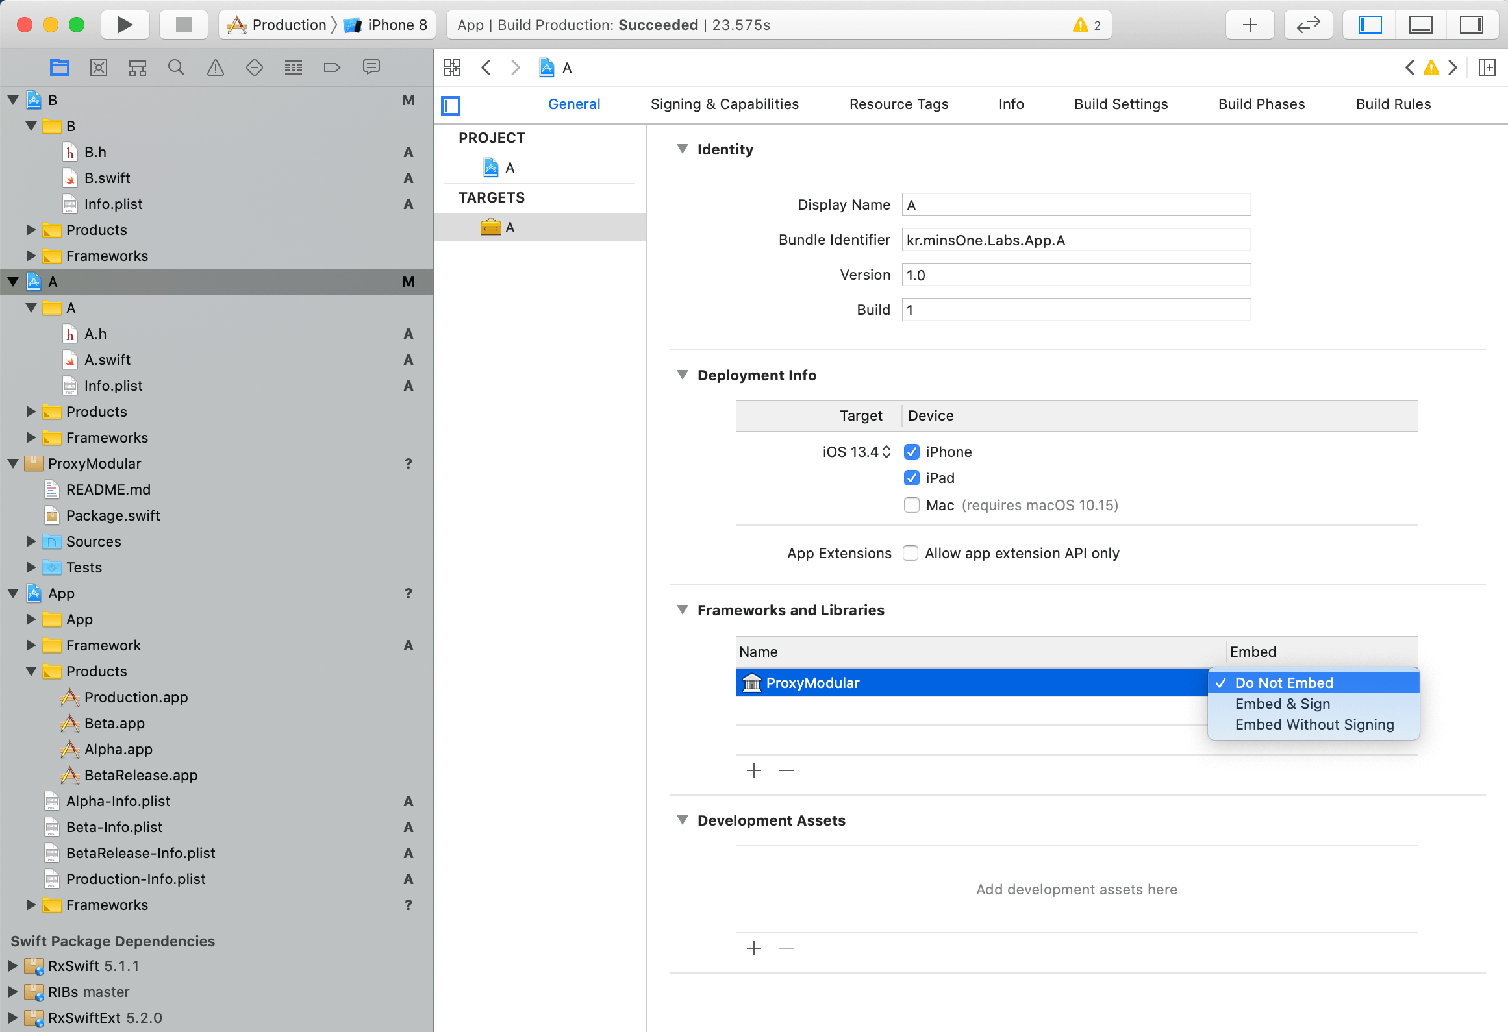Toggle the inspectors panel
The image size is (1508, 1032).
1472,25
